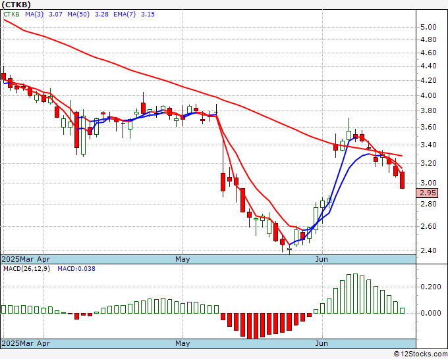
Task: Click the lowest green candle near 2.40
Action: pos(289,249)
